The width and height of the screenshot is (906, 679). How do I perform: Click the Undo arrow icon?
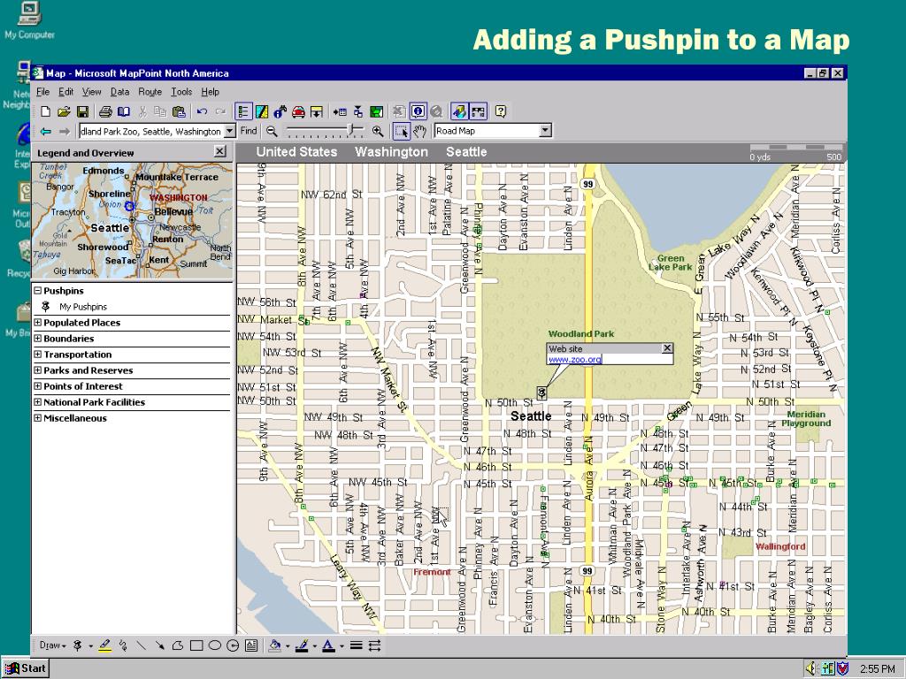point(202,111)
